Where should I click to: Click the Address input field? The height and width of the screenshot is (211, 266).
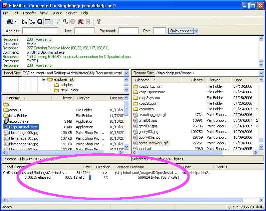coord(40,31)
